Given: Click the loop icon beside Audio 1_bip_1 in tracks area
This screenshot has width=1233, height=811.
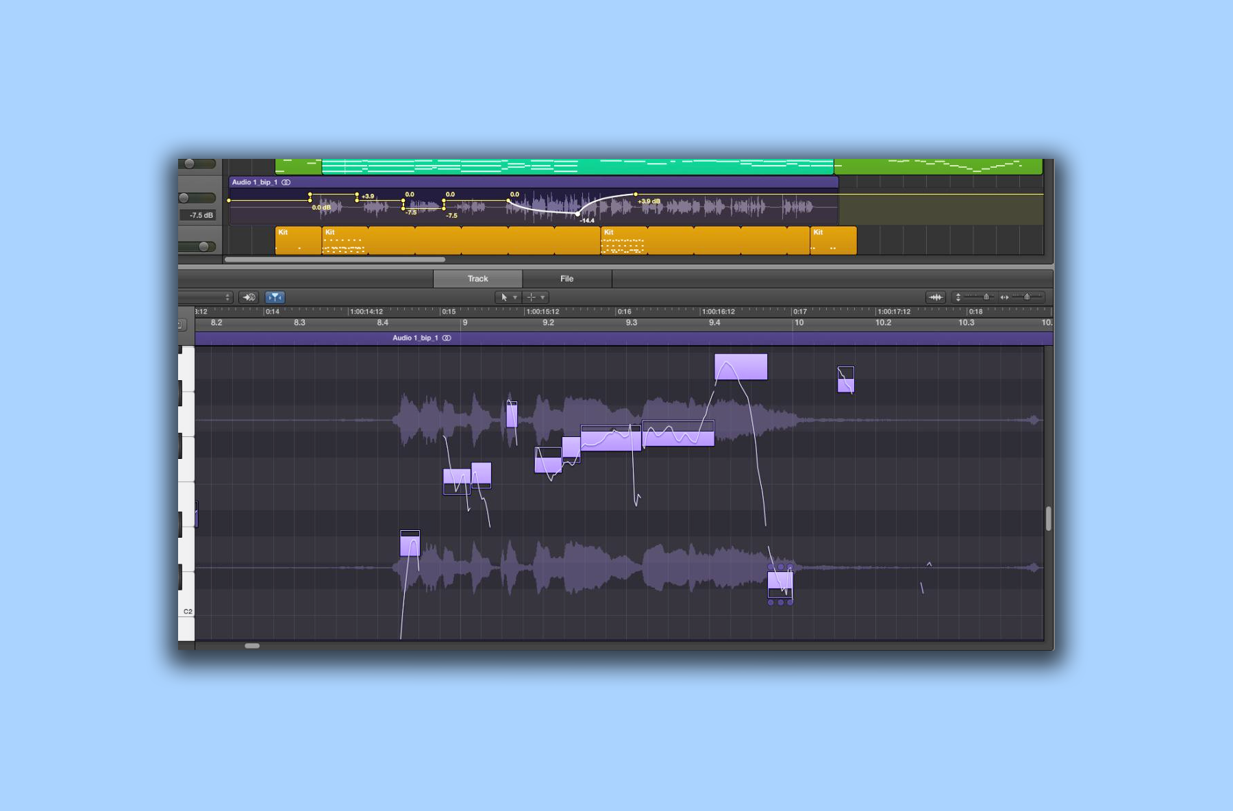Looking at the screenshot, I should click(x=286, y=182).
